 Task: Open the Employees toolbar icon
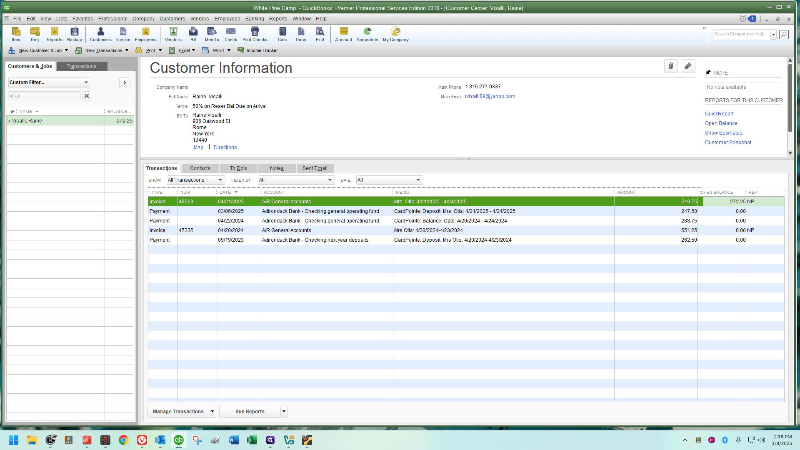146,34
